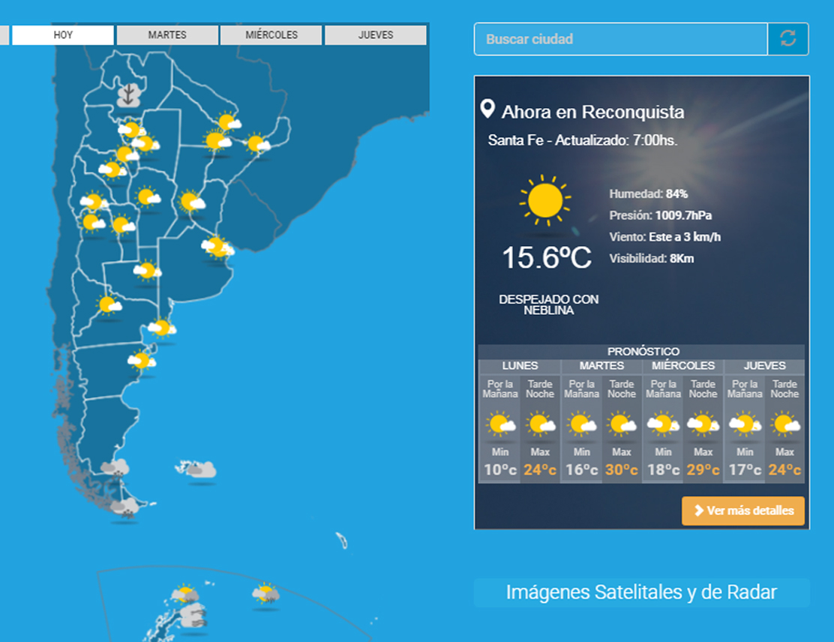834x642 pixels.
Task: Click the cloud icon over the Malvinas islands
Action: [x=201, y=470]
